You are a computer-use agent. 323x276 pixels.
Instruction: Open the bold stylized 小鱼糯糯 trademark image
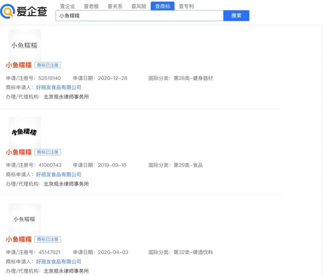point(25,132)
